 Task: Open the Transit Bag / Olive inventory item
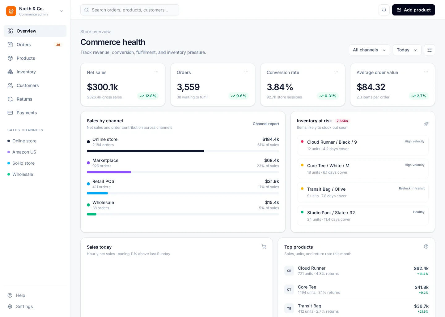(363, 192)
